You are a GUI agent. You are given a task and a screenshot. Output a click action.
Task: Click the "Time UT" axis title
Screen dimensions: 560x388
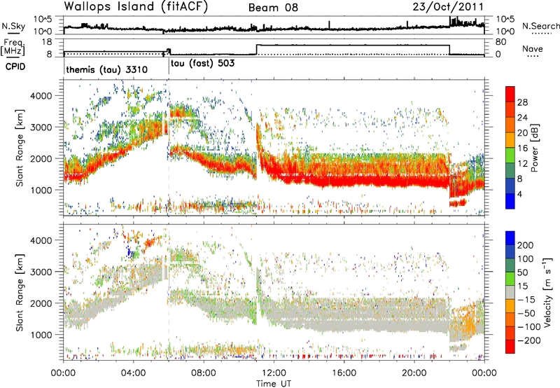click(274, 383)
